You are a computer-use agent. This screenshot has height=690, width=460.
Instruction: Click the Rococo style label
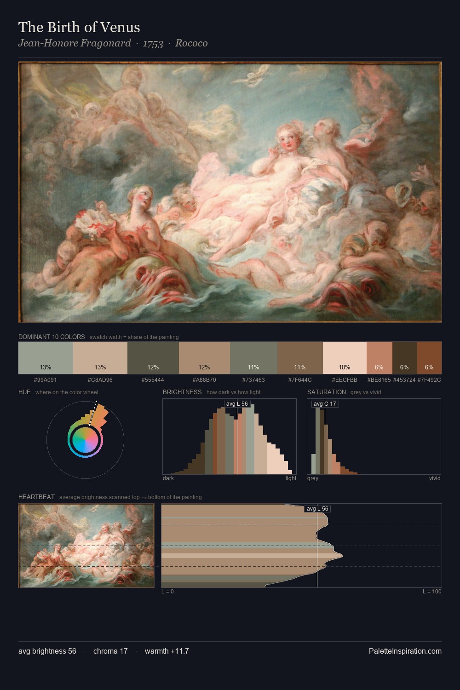pos(191,43)
